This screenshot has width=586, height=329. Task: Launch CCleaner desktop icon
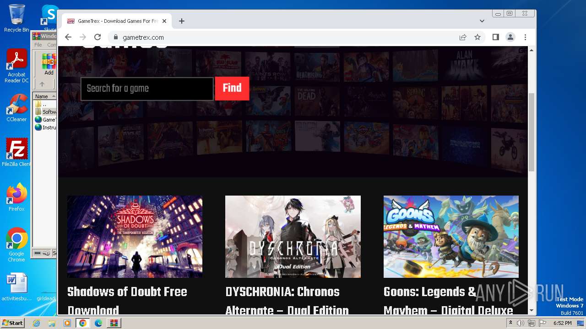16,108
